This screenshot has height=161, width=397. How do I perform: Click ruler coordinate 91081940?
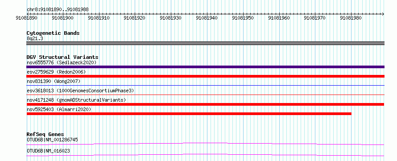tap(207, 18)
